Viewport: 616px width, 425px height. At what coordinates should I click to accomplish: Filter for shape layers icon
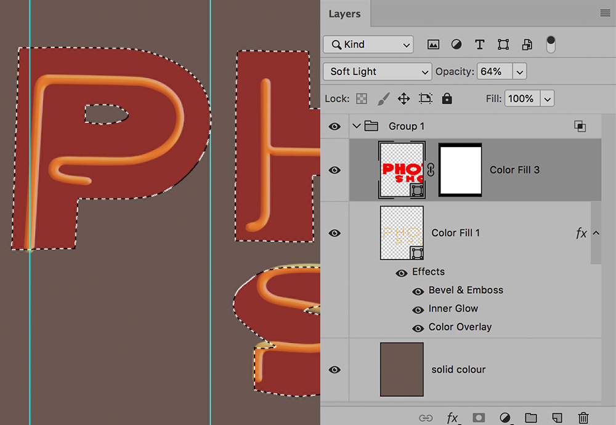click(503, 45)
